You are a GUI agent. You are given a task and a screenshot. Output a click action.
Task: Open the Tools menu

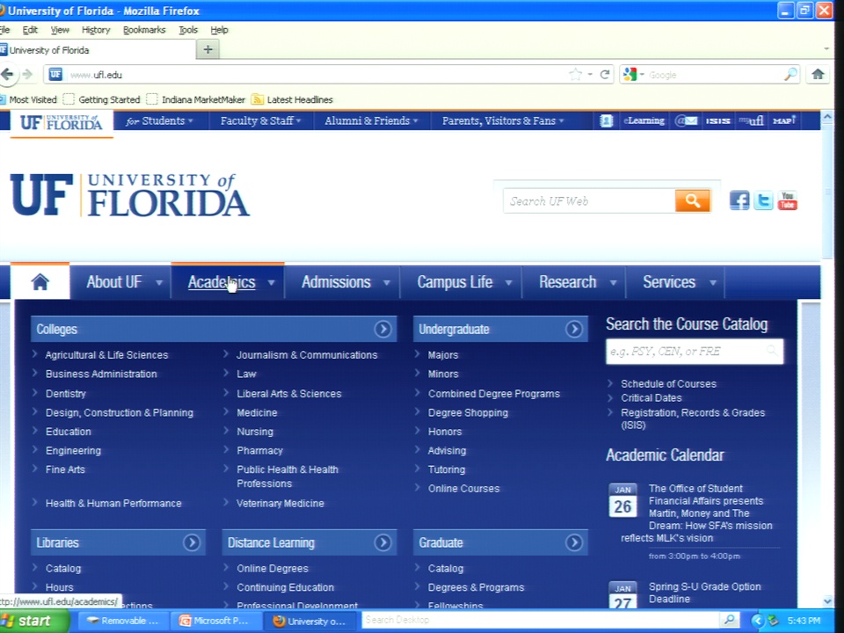(188, 30)
